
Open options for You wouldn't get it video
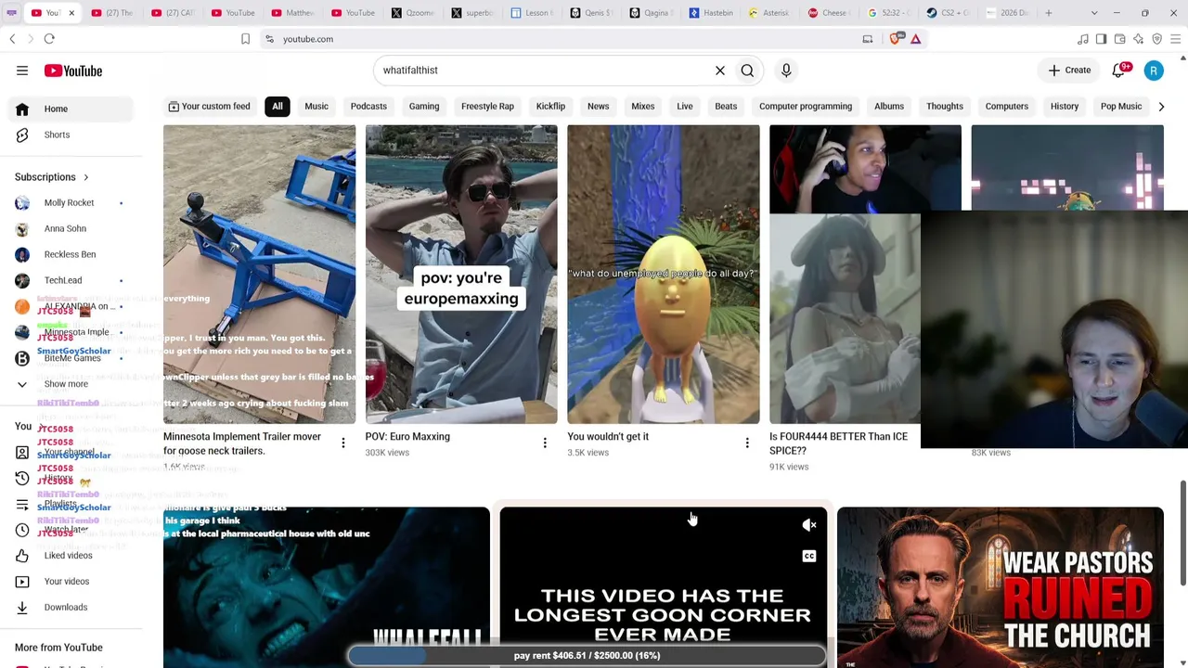(x=747, y=443)
